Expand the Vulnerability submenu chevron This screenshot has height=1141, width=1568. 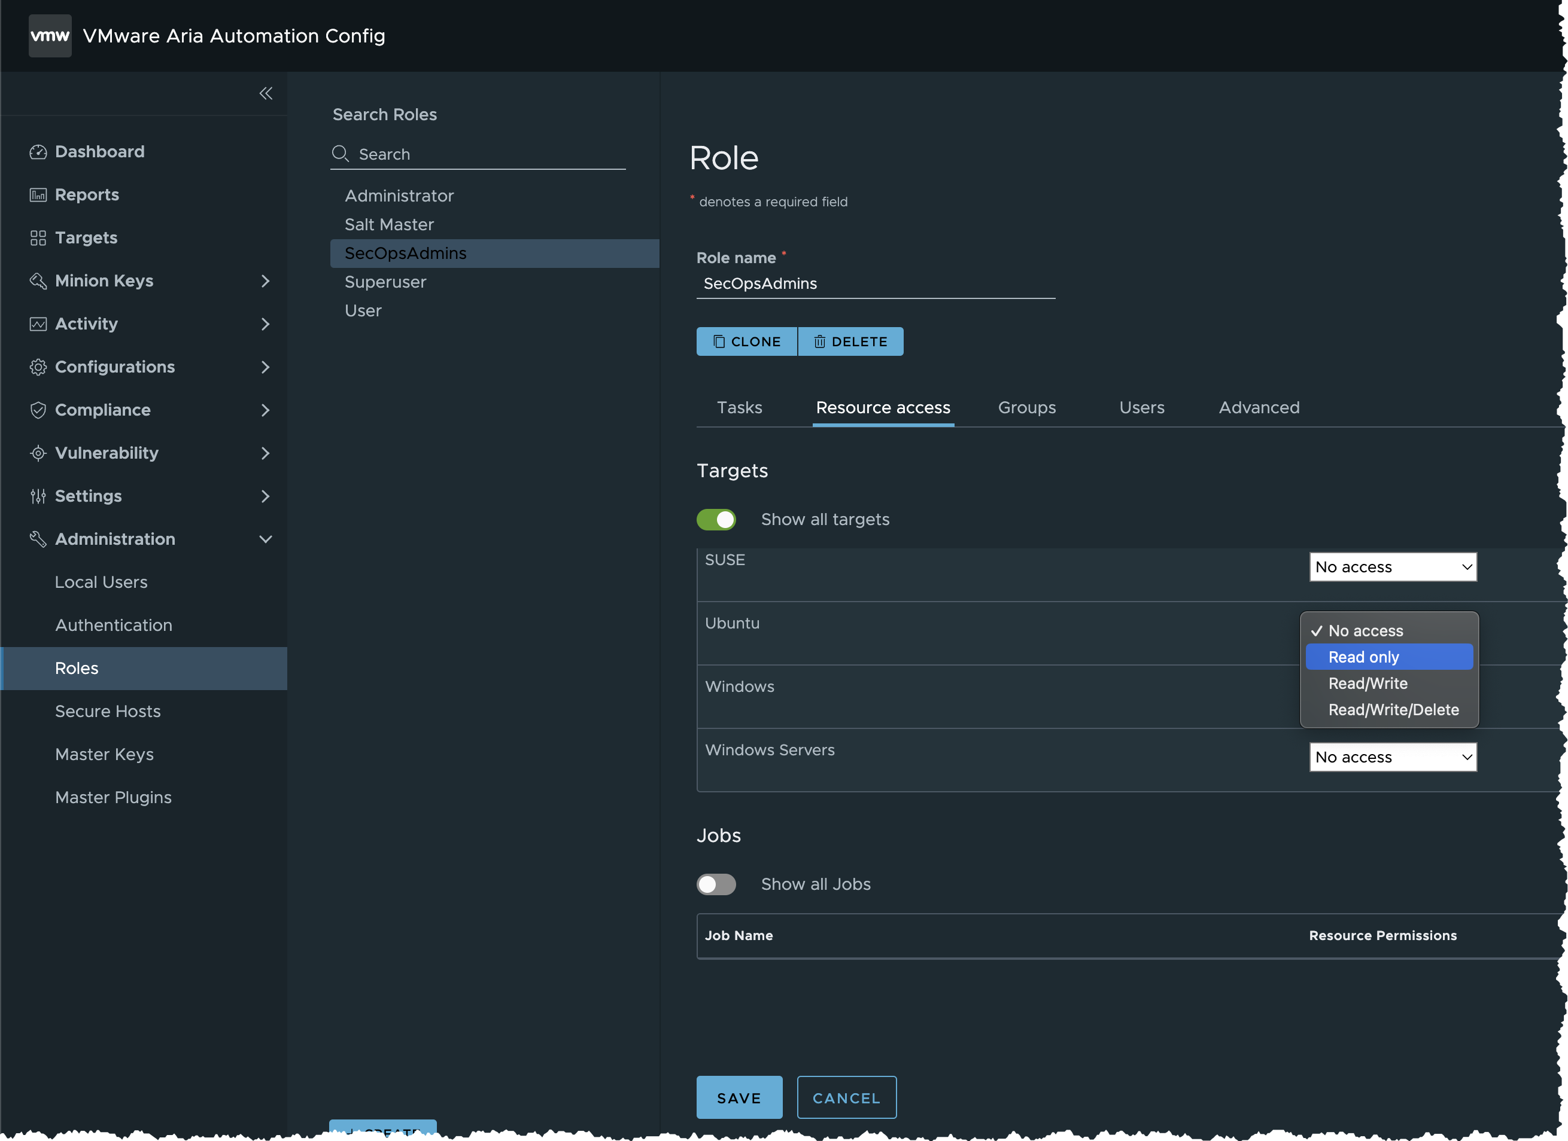pos(266,453)
